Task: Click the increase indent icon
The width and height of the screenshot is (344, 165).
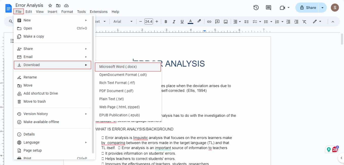Action: click(x=296, y=21)
